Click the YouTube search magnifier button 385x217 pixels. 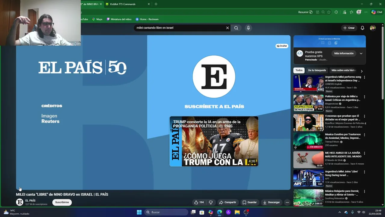(x=236, y=28)
